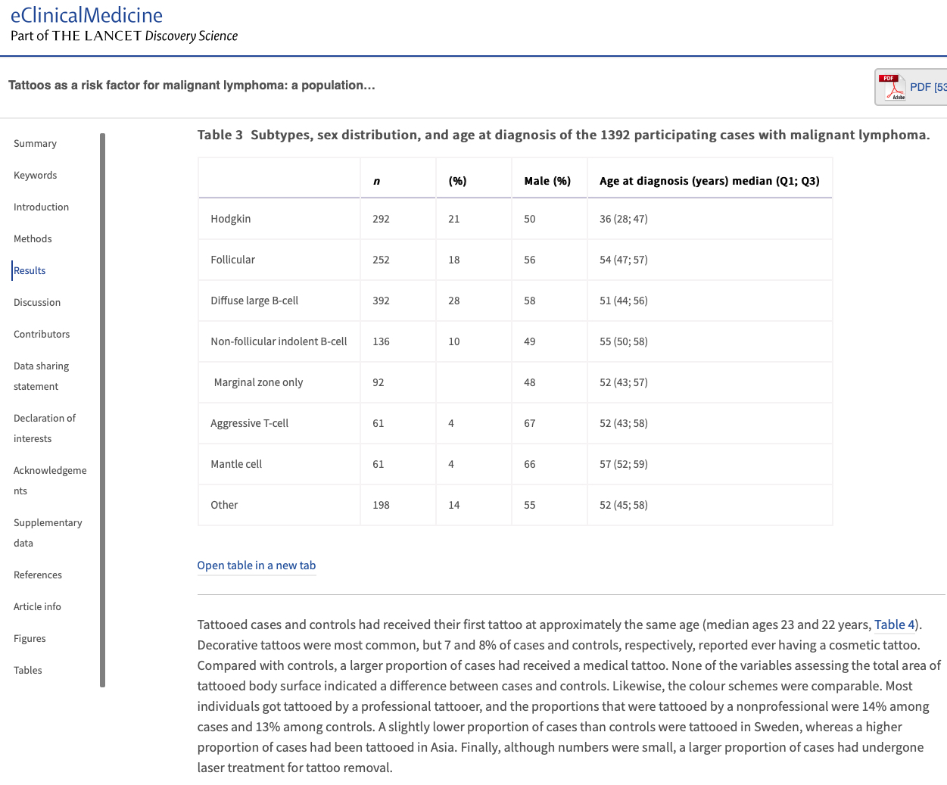Jump to Acknowledgements section

(50, 480)
